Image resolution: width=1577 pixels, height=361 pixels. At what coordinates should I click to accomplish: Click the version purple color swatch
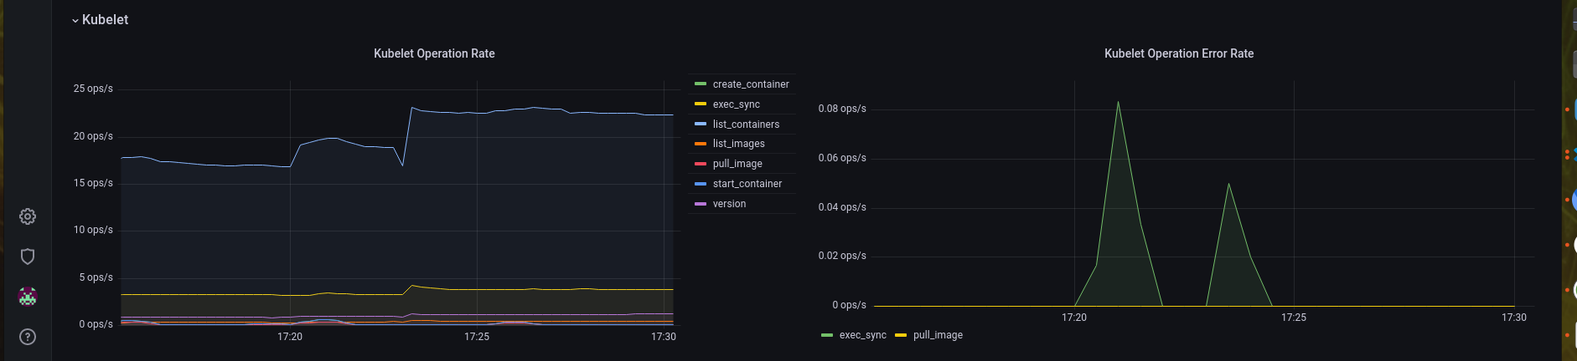[701, 204]
